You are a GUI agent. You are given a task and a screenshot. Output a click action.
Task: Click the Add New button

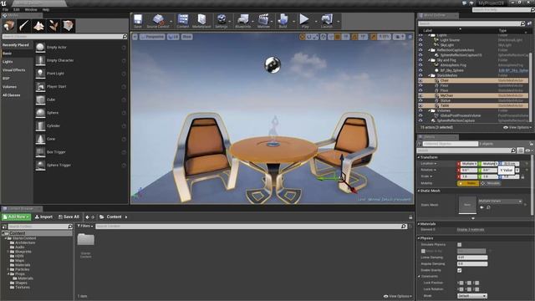[17, 217]
